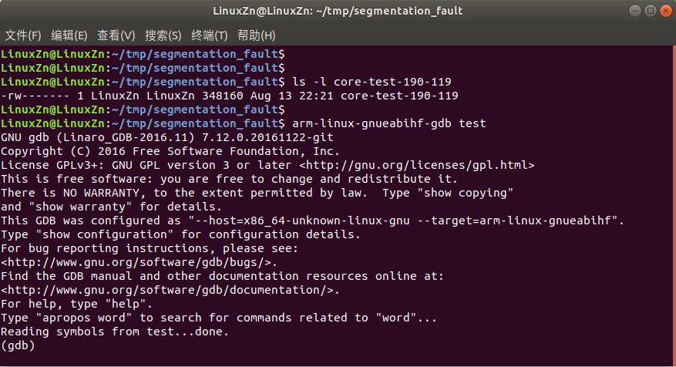Viewport: 676px width, 367px height.
Task: Open the 查看(V) menu
Action: click(116, 35)
